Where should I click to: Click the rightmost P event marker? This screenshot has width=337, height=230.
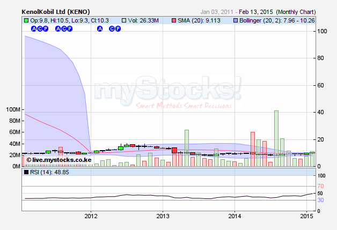click(118, 29)
